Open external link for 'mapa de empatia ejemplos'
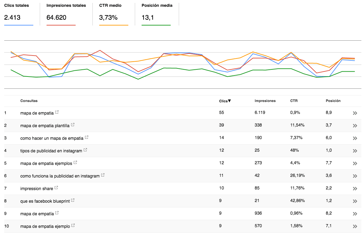Viewport: 363px width, 233px height. tap(75, 163)
